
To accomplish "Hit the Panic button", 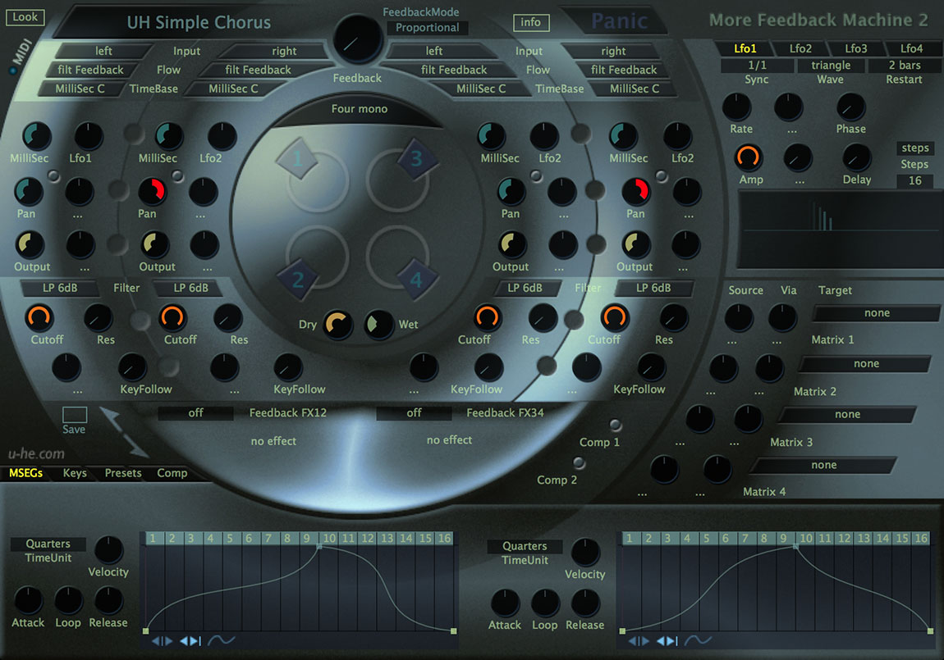I will 620,21.
